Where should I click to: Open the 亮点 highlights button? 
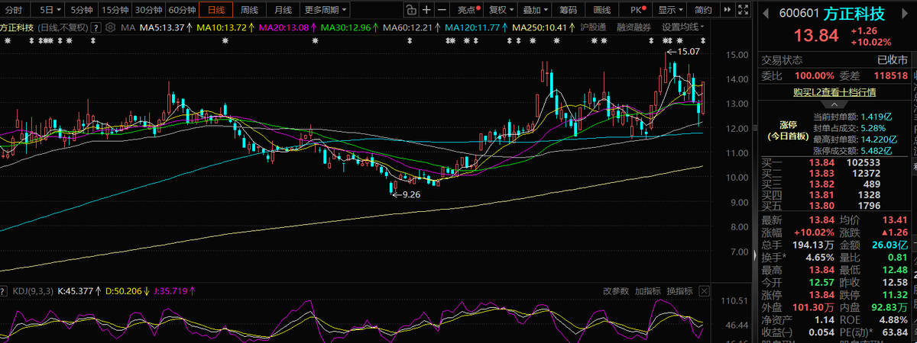point(468,10)
